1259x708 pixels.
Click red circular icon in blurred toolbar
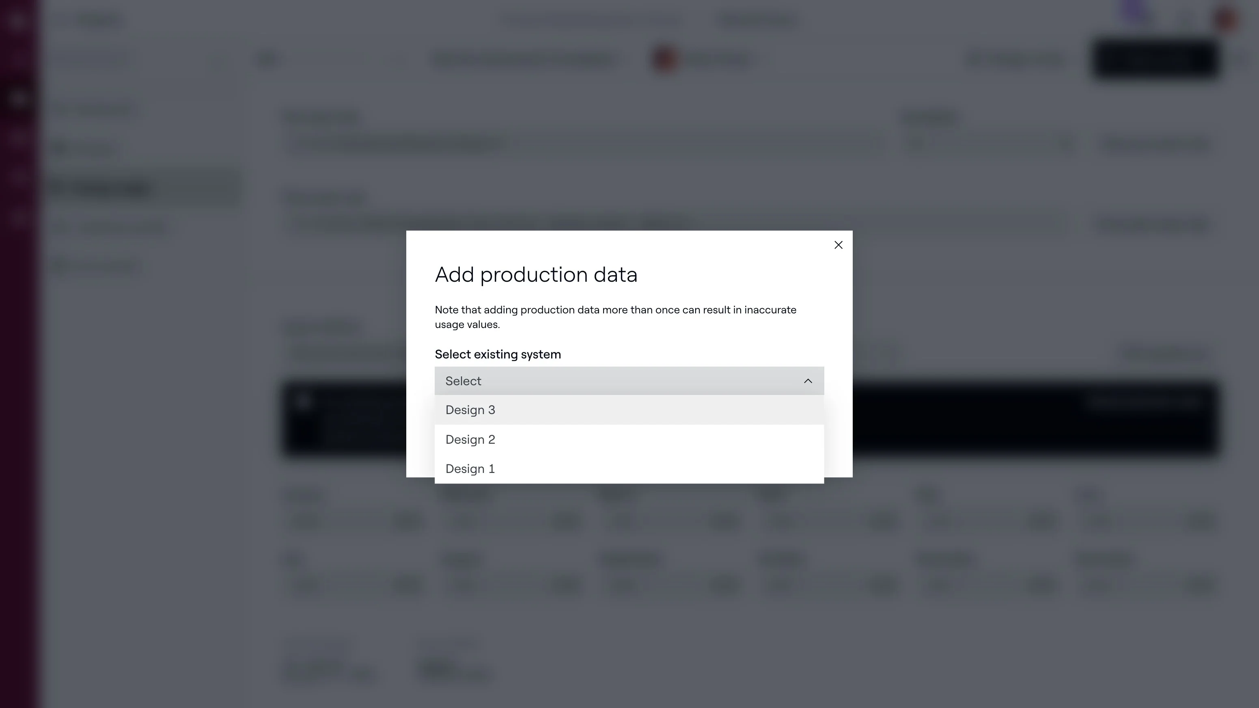point(665,59)
